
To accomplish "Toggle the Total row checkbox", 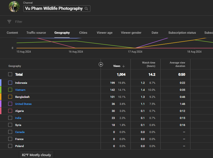I will point(10,75).
